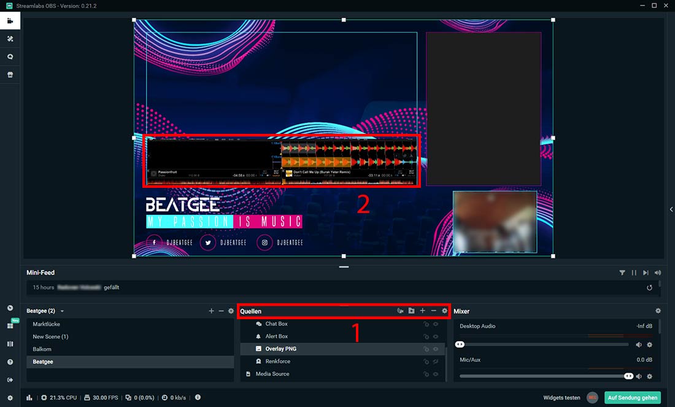
Task: Open performance stats chart icon in status bar
Action: tap(29, 398)
